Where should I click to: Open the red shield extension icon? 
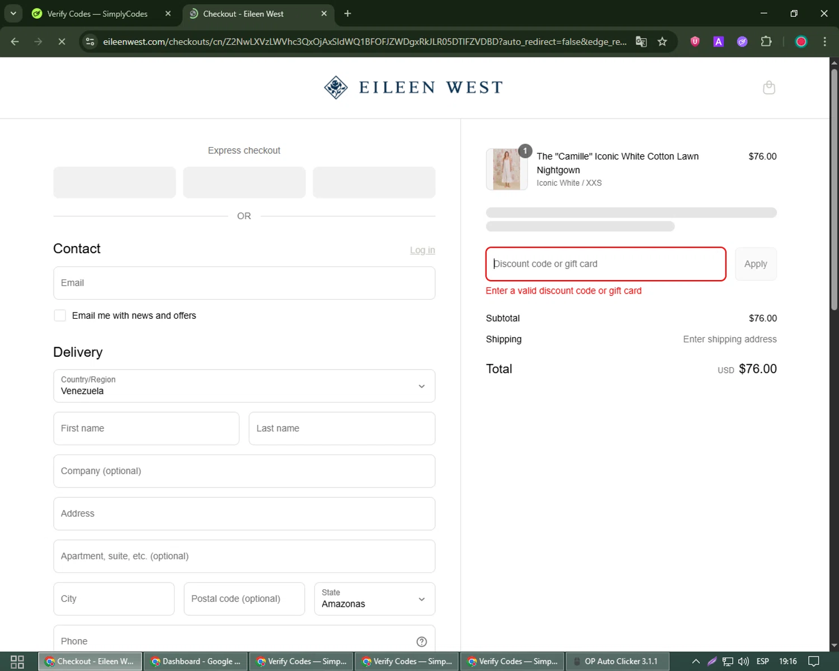[x=695, y=41]
